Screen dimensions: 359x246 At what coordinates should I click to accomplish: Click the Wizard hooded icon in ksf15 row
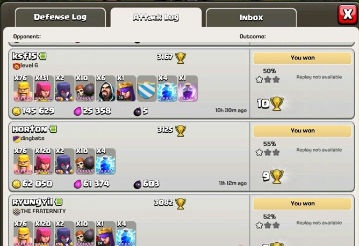click(x=105, y=88)
